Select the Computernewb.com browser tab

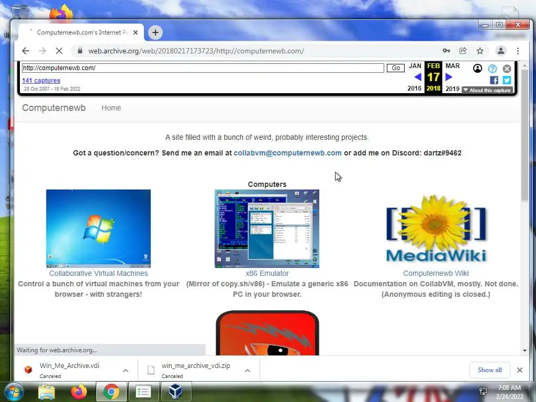click(x=81, y=32)
